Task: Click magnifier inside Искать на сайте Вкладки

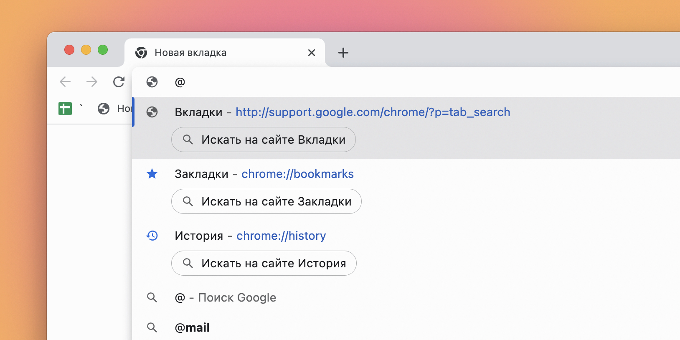Action: click(188, 140)
